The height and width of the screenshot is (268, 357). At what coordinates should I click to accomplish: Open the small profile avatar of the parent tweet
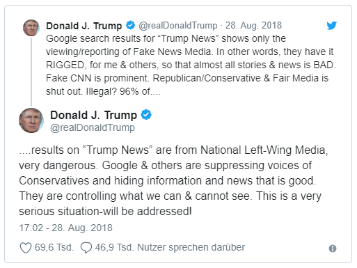point(31,28)
